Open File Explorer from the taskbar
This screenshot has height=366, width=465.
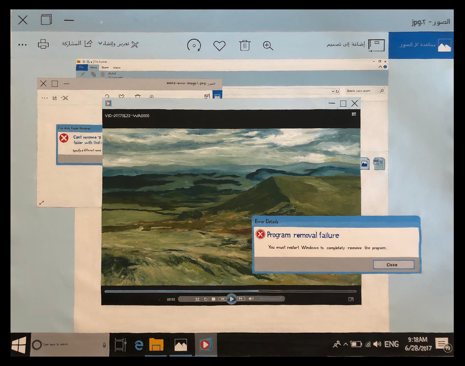156,345
